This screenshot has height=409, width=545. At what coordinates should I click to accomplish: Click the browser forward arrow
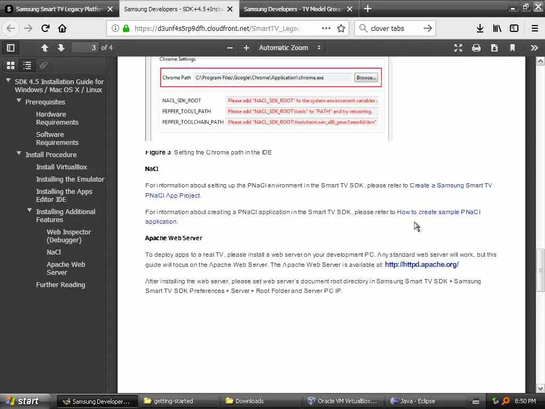point(28,28)
